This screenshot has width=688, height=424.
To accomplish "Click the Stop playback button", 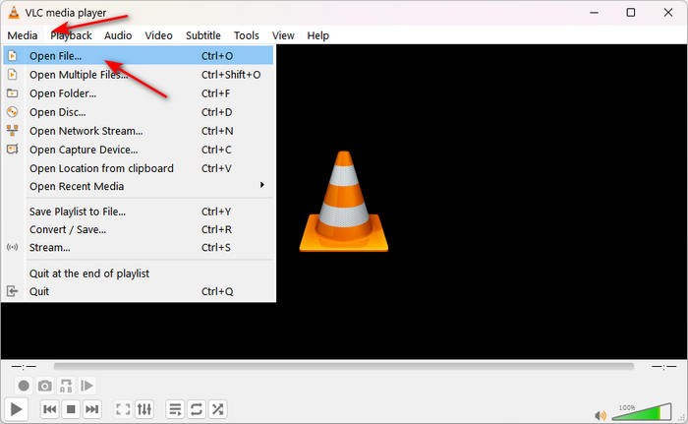I will coord(71,409).
